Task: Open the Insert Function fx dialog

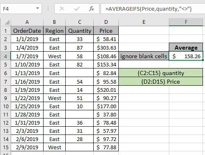Action: 91,9
